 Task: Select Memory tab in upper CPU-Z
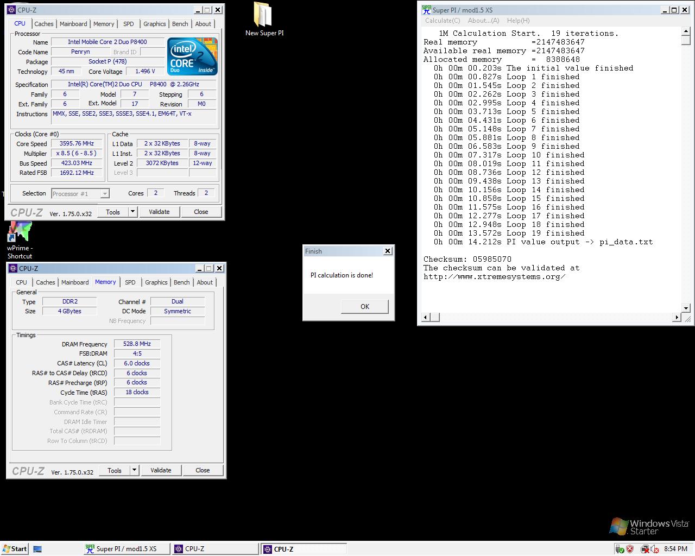[x=104, y=24]
